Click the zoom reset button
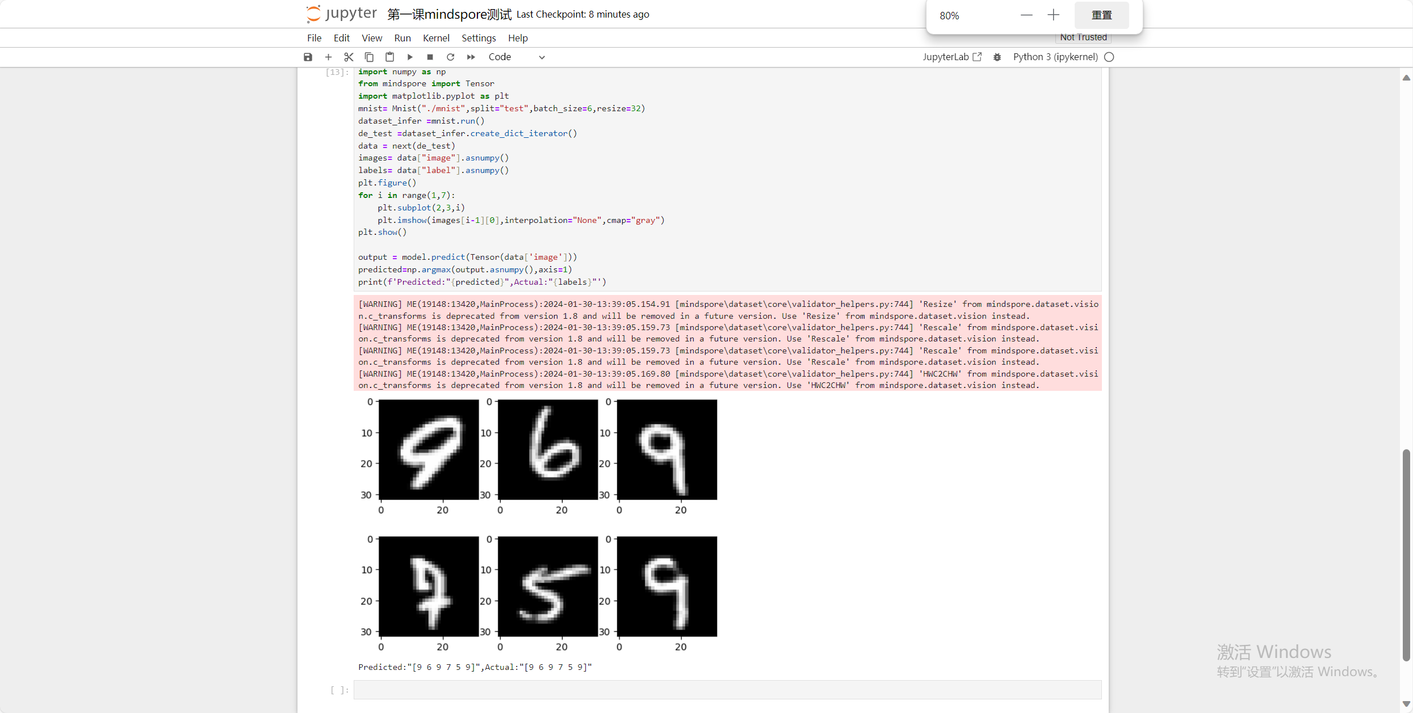Screen dimensions: 1413x713 1101,15
